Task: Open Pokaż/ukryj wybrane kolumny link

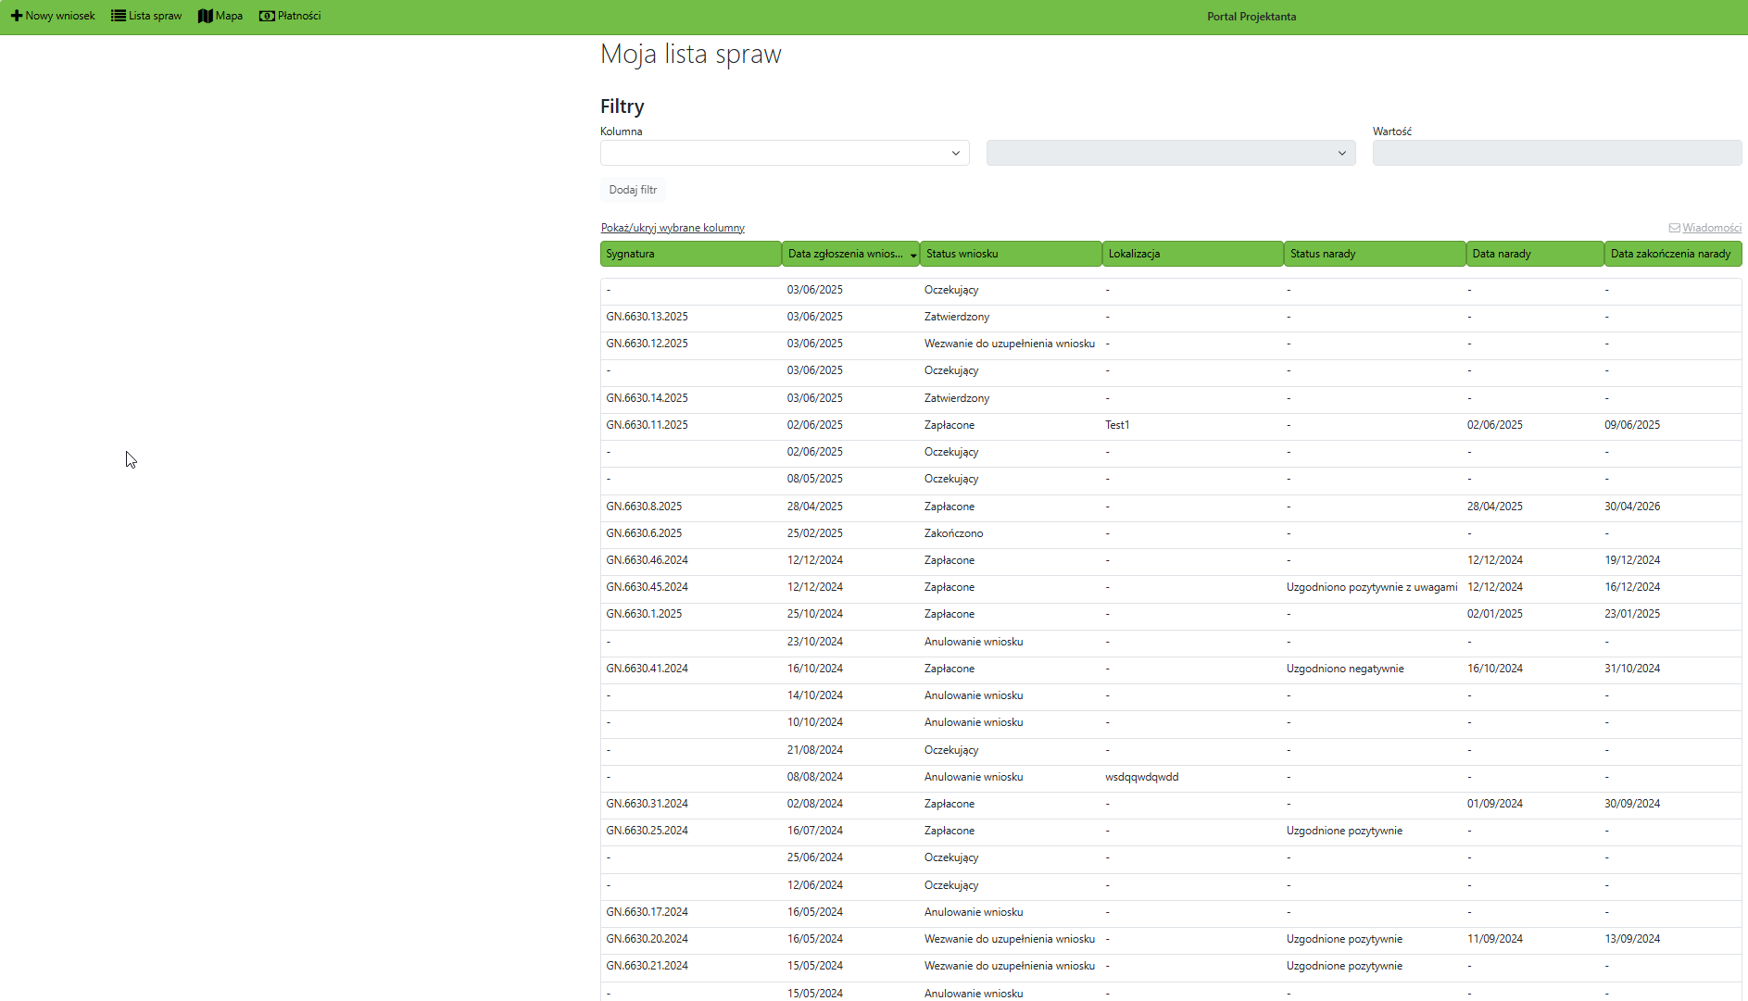Action: 673,228
